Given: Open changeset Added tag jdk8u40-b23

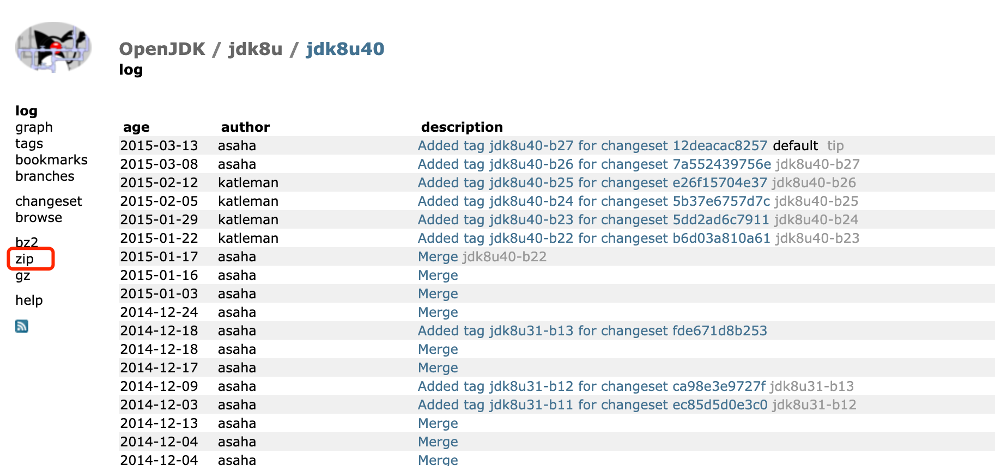Looking at the screenshot, I should coord(593,220).
